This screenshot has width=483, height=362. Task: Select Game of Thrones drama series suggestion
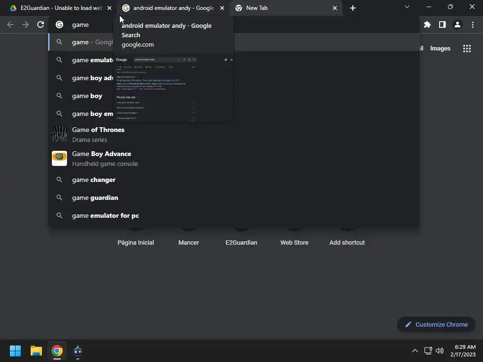click(234, 134)
